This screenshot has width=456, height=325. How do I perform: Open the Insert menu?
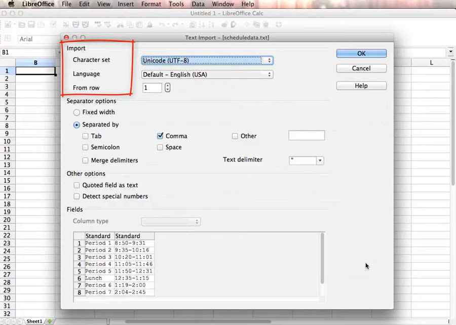click(x=126, y=4)
